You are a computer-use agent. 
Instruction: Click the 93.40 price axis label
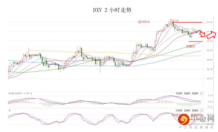210,22
